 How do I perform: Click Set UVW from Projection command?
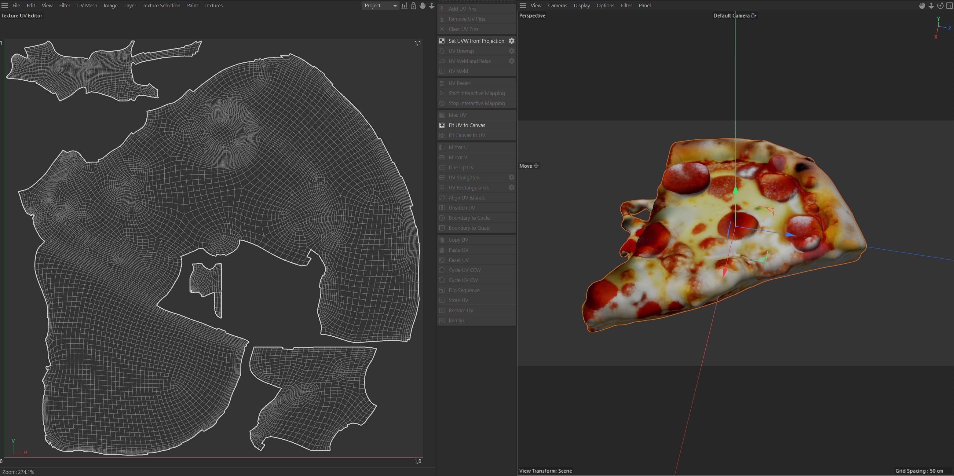pyautogui.click(x=476, y=41)
